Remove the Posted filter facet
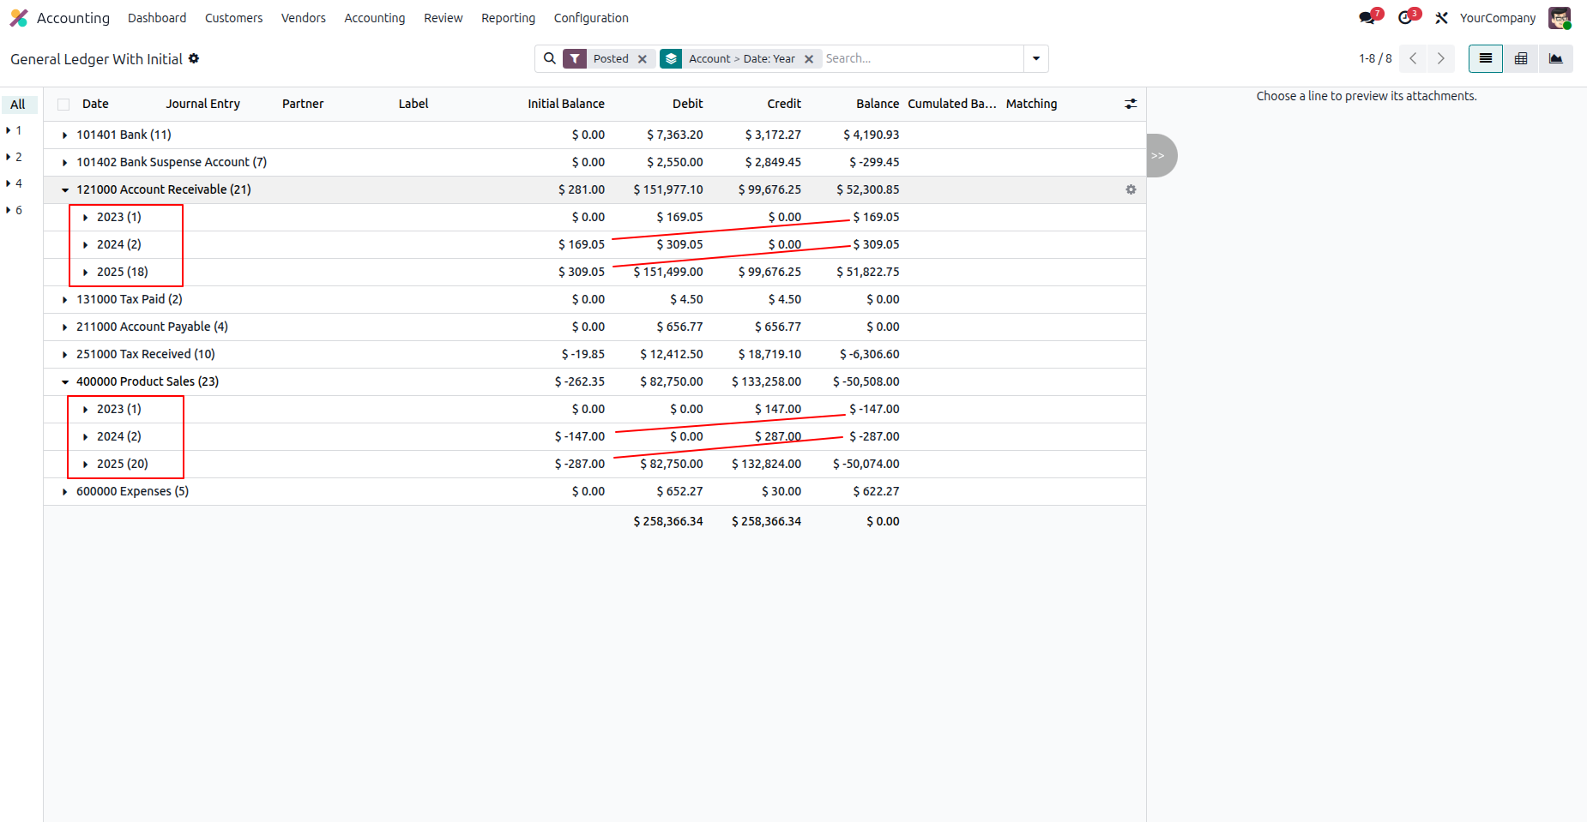Screen dimensions: 1587x822 tap(643, 59)
